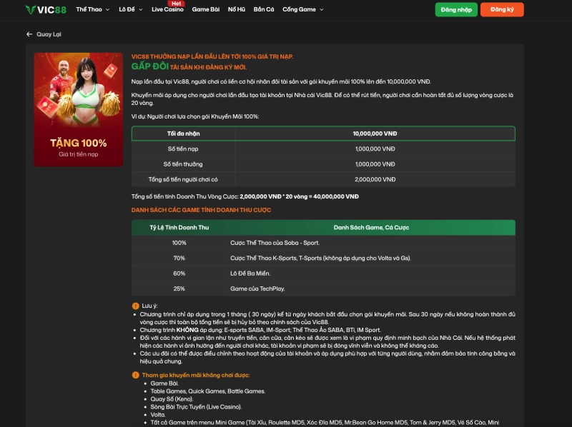Open the Lô Đề menu
Image resolution: width=572 pixels, height=427 pixels.
point(127,9)
